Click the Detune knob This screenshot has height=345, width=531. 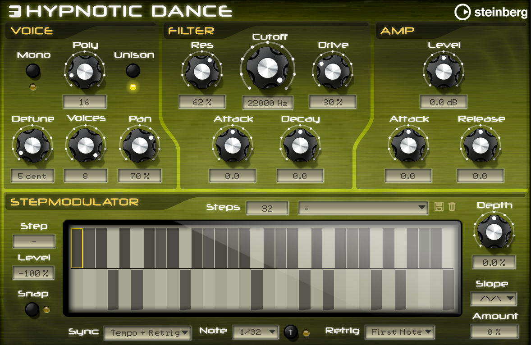[x=32, y=145]
